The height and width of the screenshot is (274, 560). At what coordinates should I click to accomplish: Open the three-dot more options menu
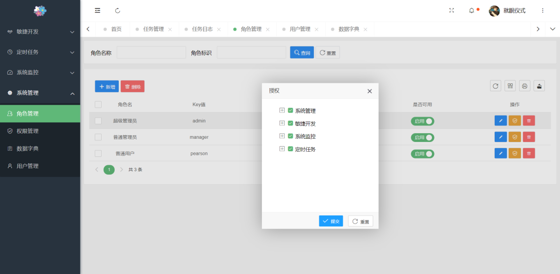pyautogui.click(x=542, y=11)
